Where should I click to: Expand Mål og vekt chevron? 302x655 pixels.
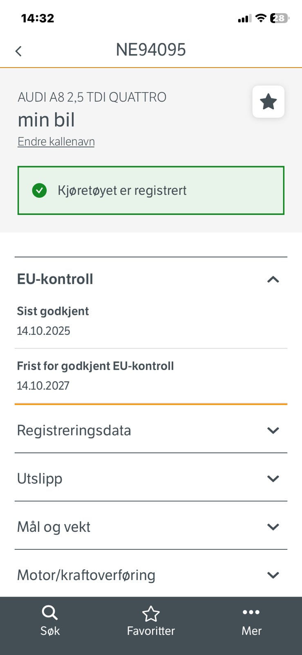click(x=273, y=527)
